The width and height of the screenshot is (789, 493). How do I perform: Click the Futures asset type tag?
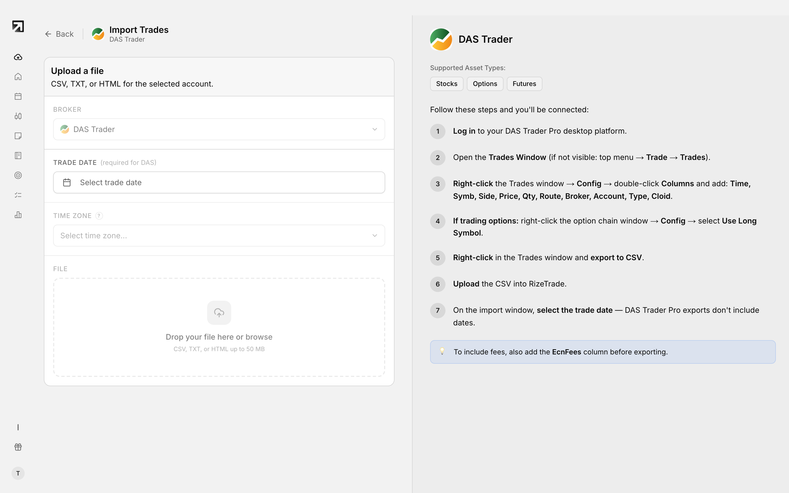click(x=524, y=84)
